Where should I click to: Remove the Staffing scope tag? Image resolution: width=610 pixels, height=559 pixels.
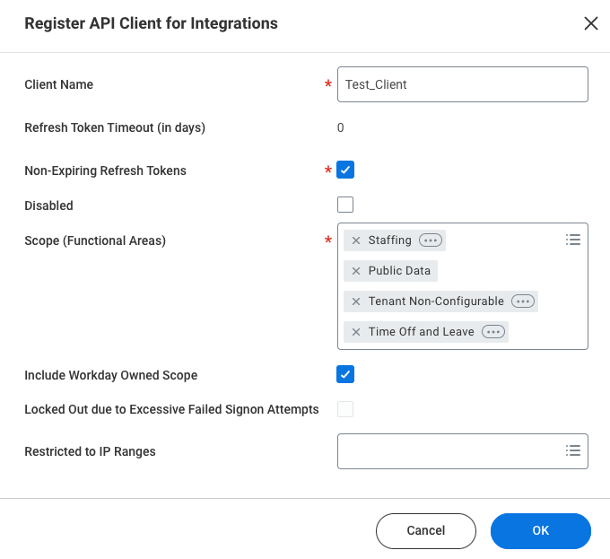coord(356,240)
